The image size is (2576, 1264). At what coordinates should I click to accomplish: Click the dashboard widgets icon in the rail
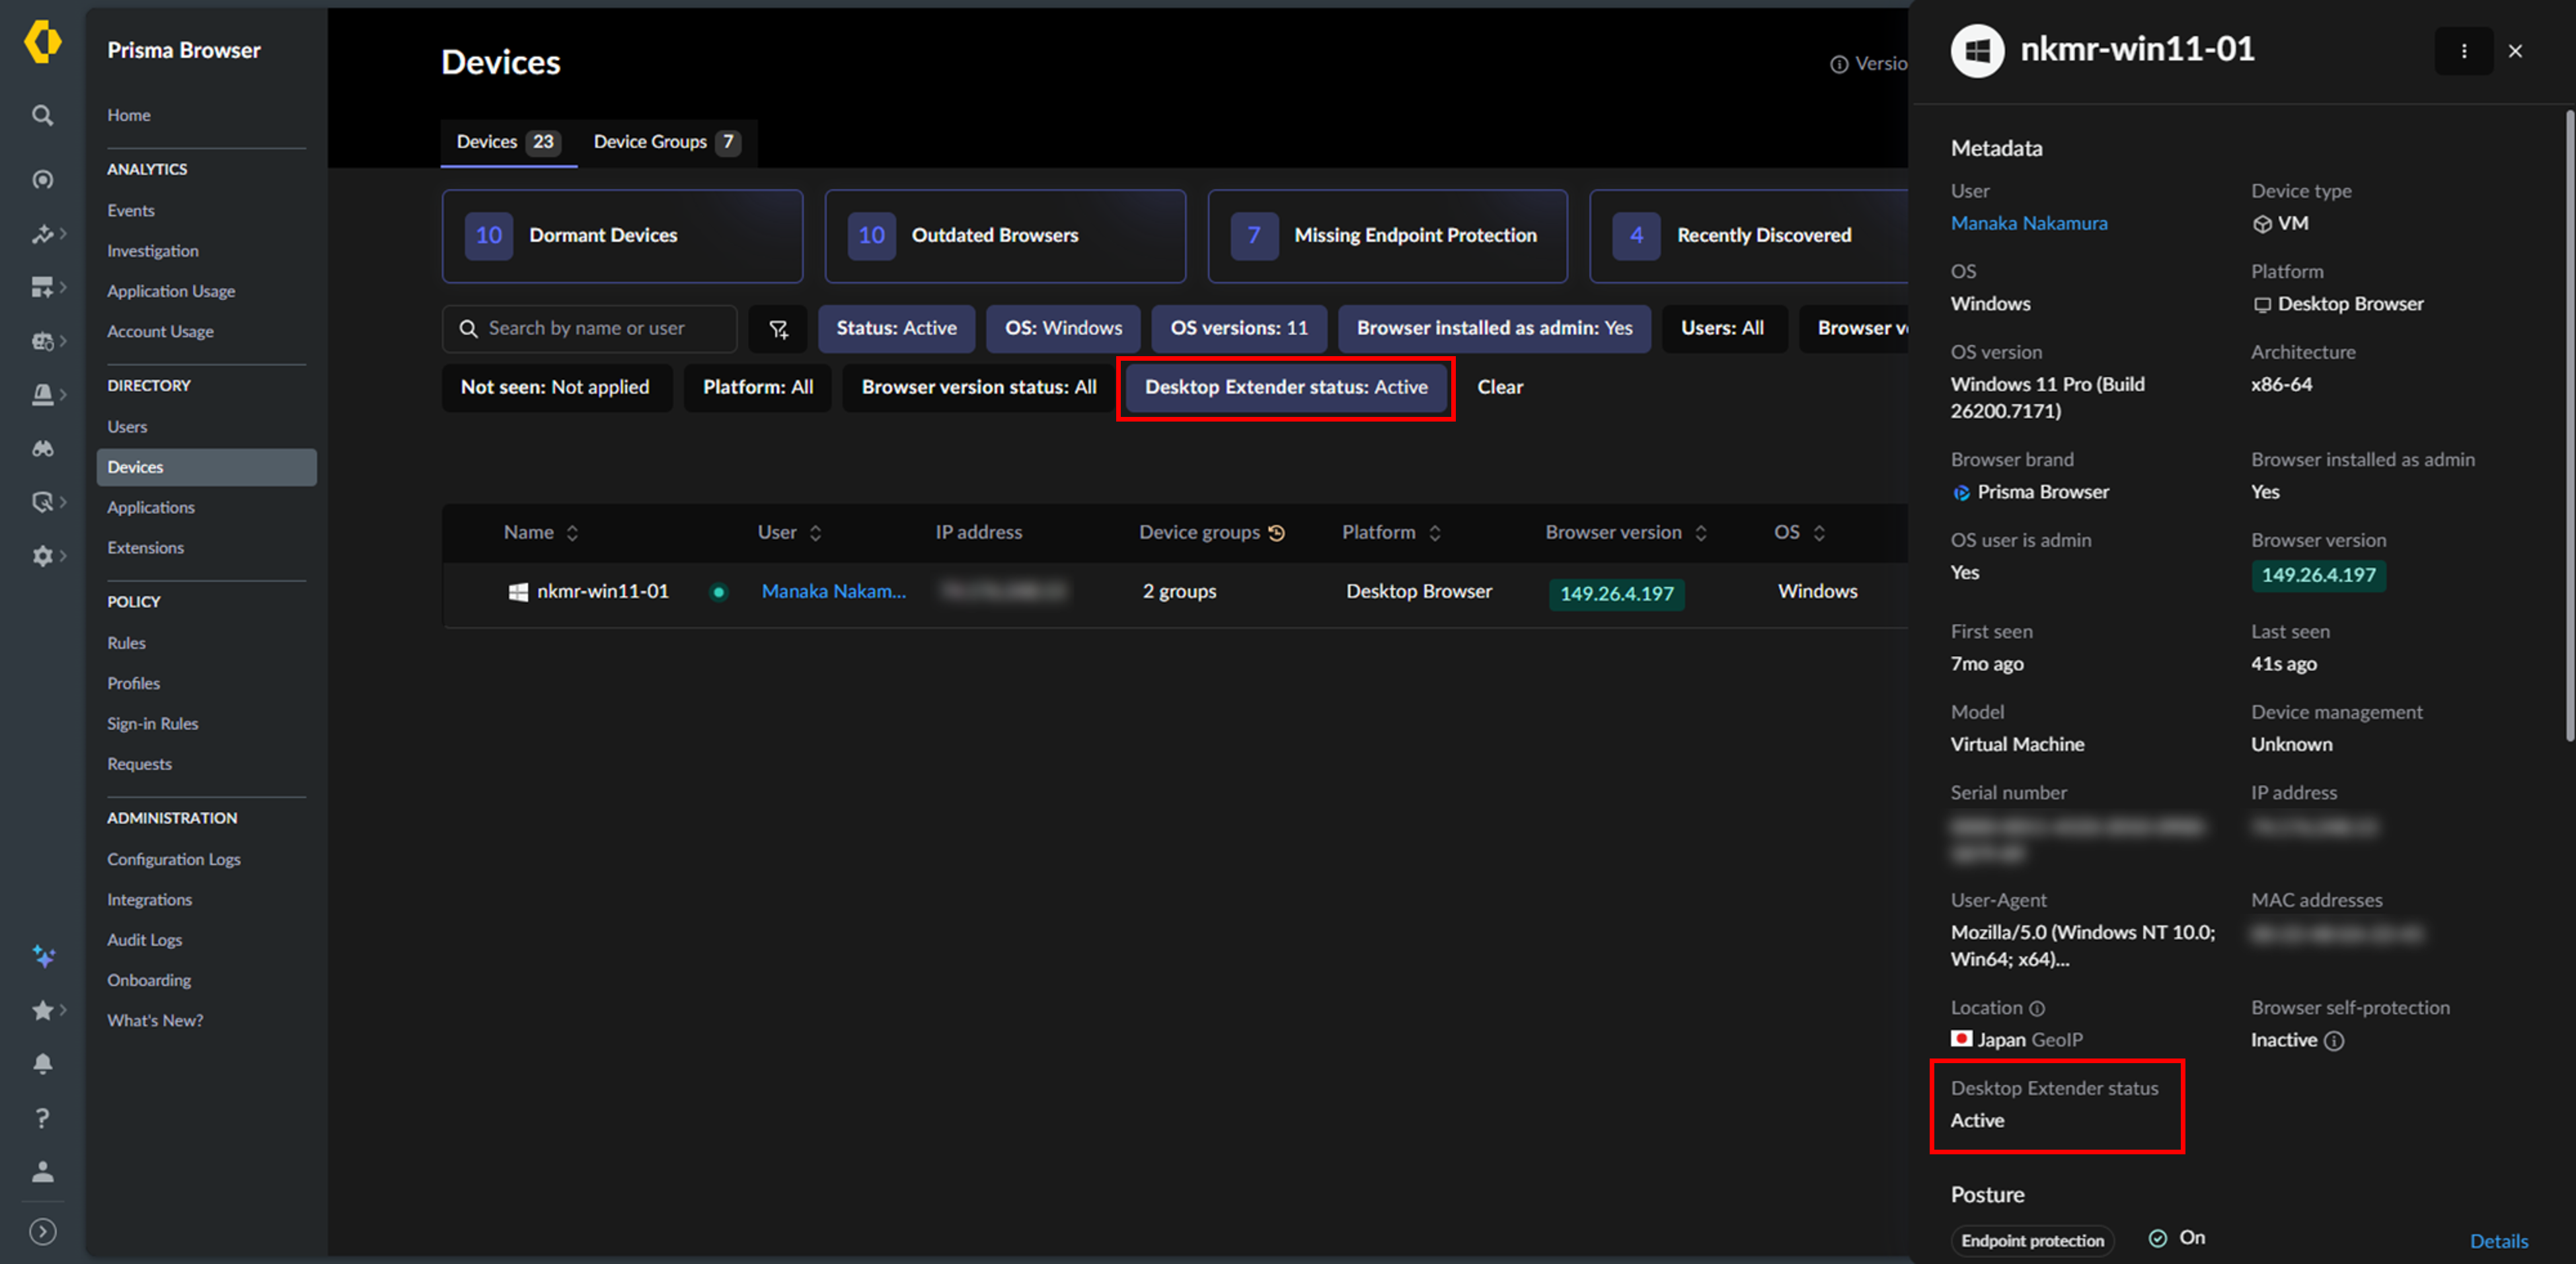[x=42, y=288]
